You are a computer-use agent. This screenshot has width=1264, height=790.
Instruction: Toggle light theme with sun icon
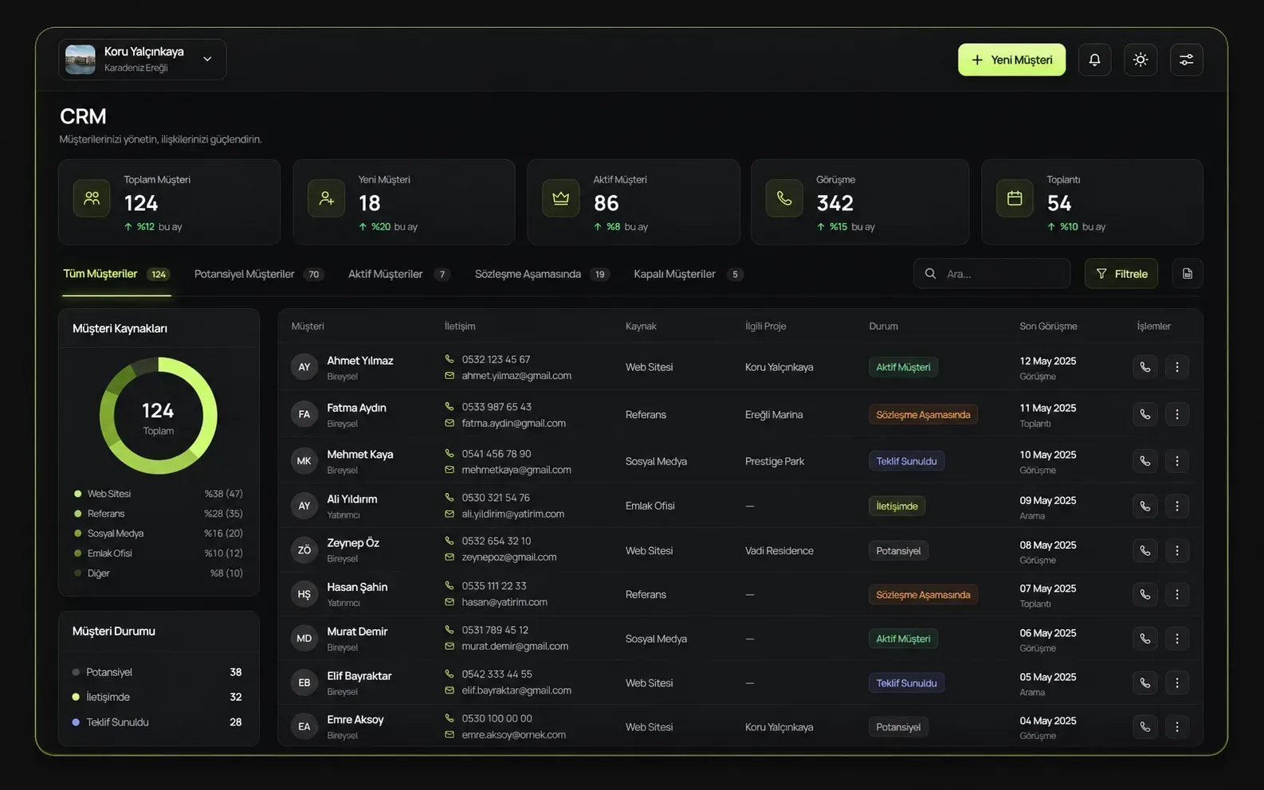[1140, 60]
